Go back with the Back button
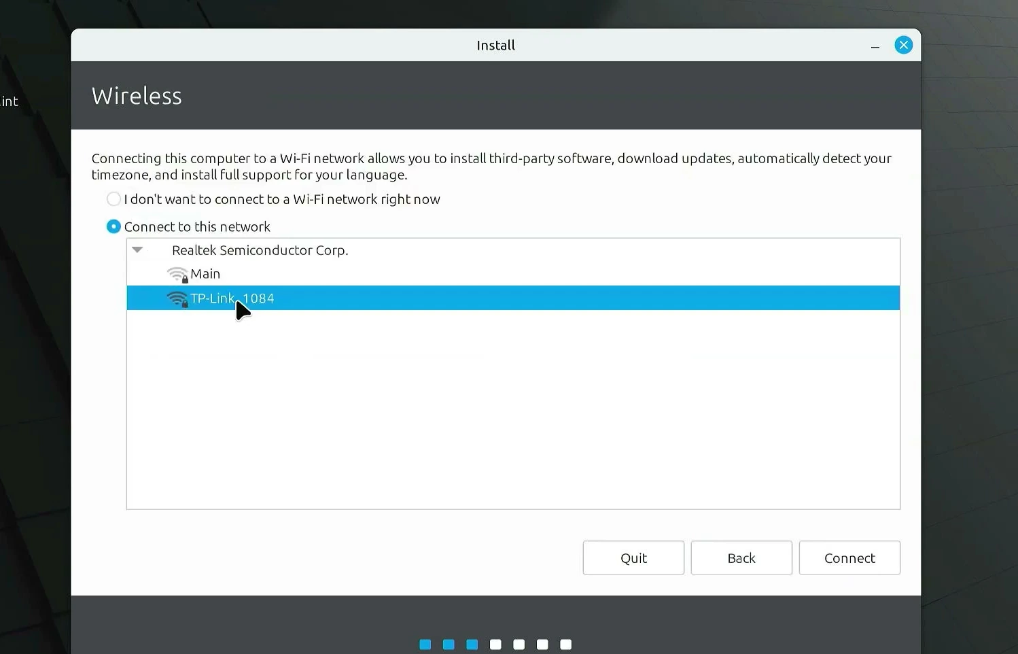Image resolution: width=1018 pixels, height=654 pixels. point(741,558)
